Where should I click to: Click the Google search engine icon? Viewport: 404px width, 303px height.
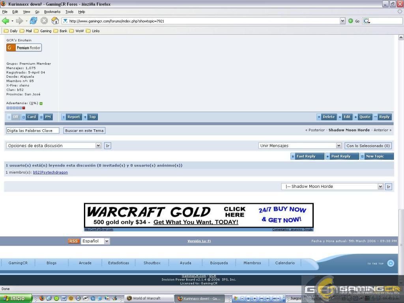[x=367, y=21]
